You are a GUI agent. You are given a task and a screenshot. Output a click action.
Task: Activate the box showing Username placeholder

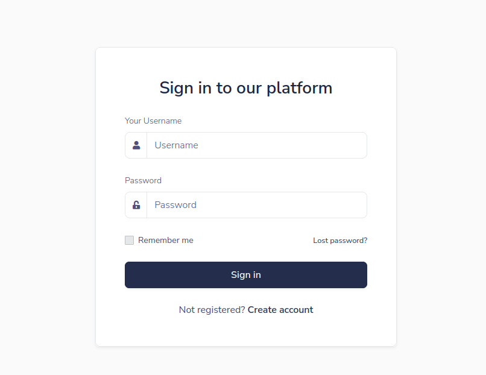(257, 145)
